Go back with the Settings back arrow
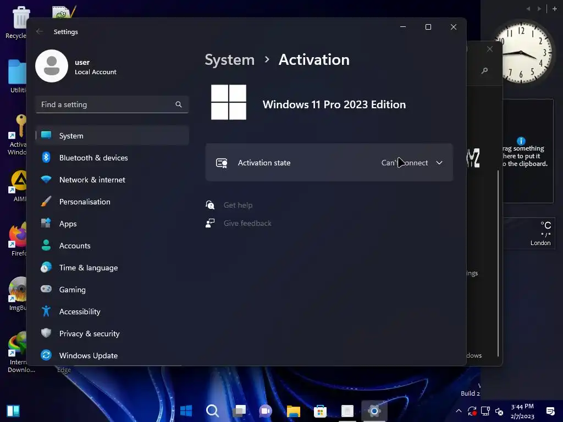This screenshot has width=563, height=422. tap(40, 31)
